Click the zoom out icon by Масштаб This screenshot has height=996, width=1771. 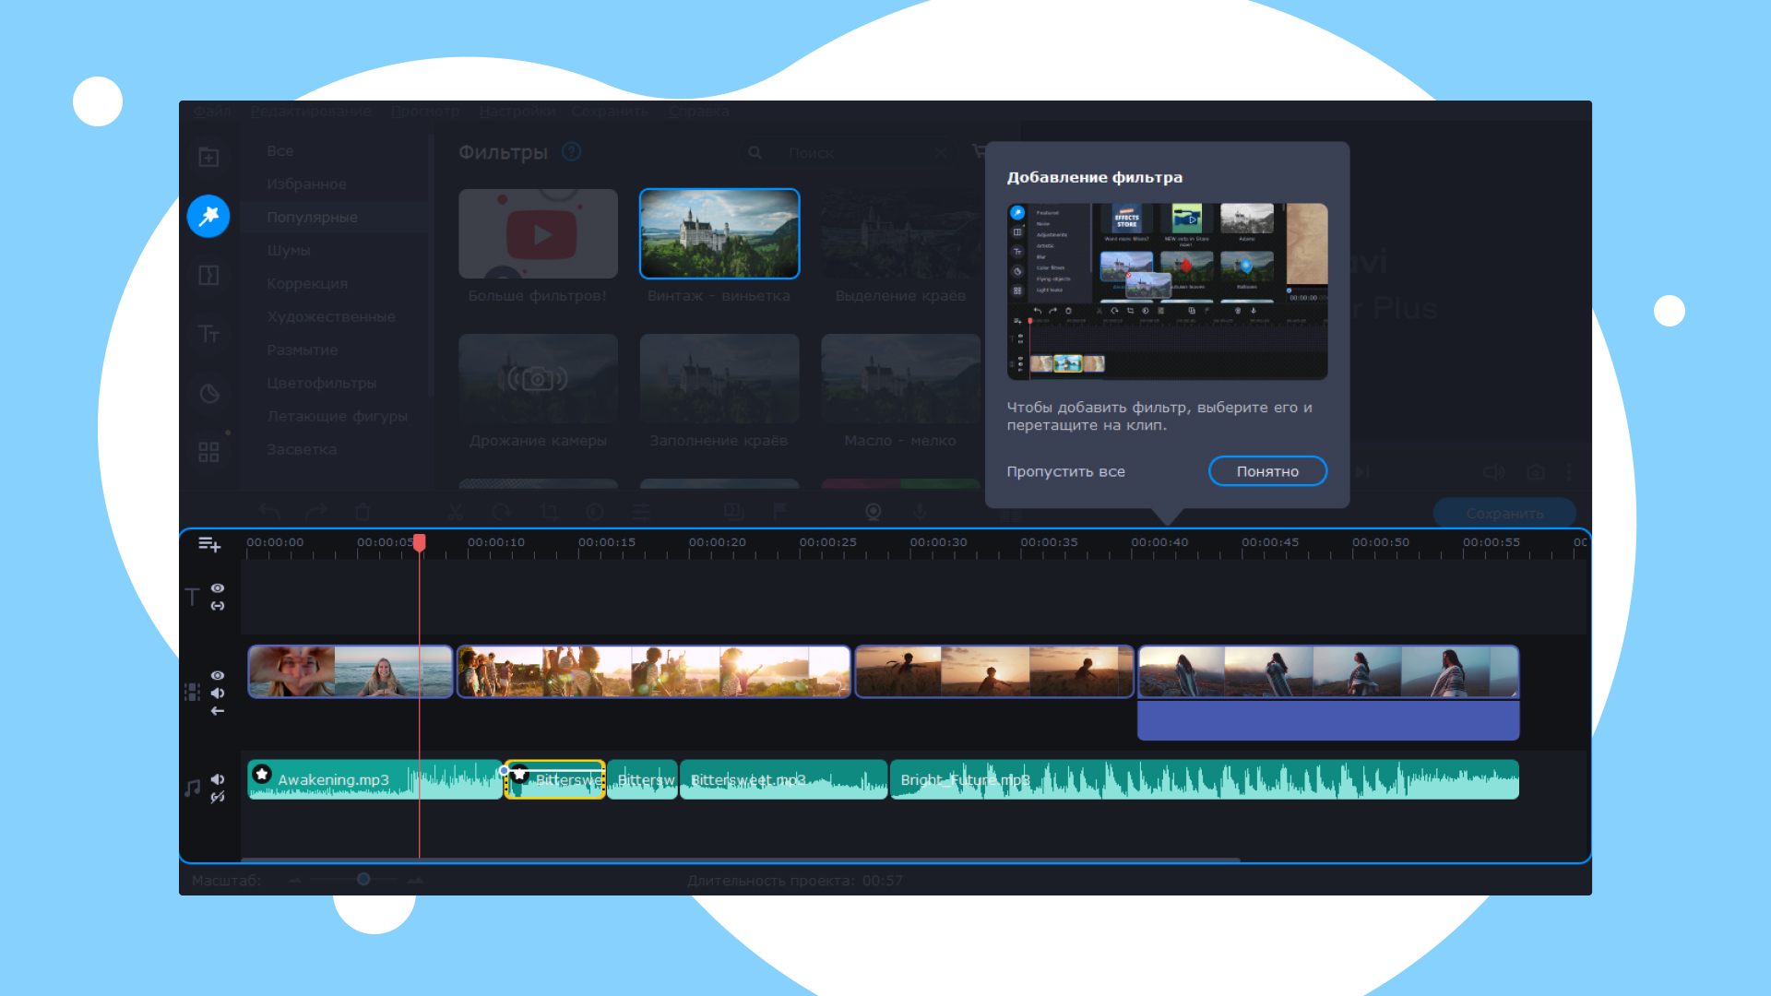coord(295,880)
